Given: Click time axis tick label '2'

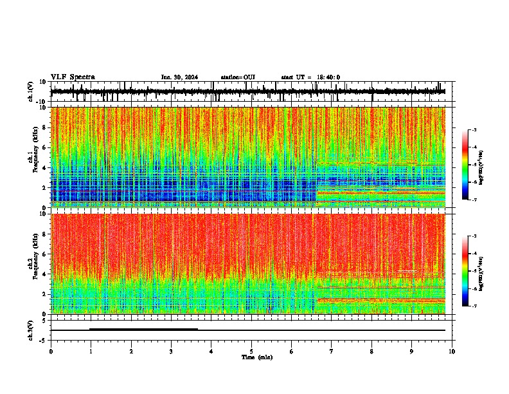Looking at the screenshot, I should (131, 352).
